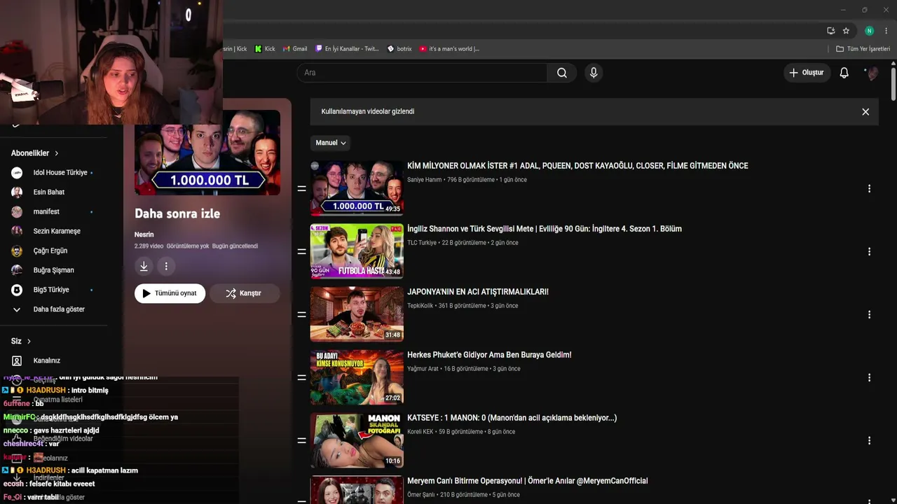Focus the Ara search field

[x=422, y=73]
